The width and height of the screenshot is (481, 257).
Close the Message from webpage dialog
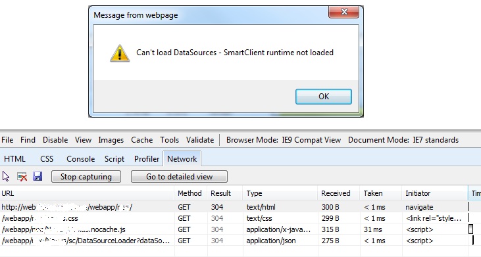pyautogui.click(x=344, y=12)
